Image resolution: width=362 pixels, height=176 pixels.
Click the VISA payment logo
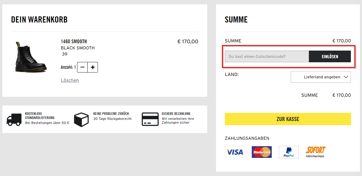(235, 152)
